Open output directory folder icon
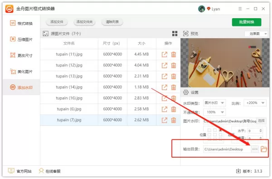 click(264, 149)
